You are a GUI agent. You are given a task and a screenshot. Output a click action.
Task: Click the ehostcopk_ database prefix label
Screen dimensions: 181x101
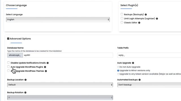click(15, 55)
